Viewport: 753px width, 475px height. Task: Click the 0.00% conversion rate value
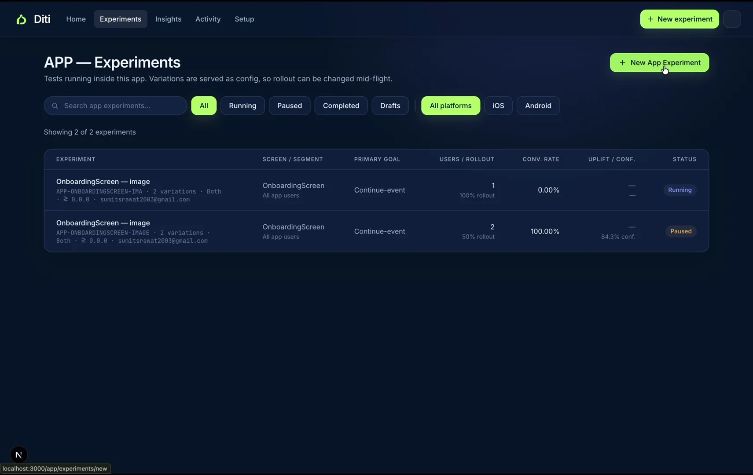[548, 190]
